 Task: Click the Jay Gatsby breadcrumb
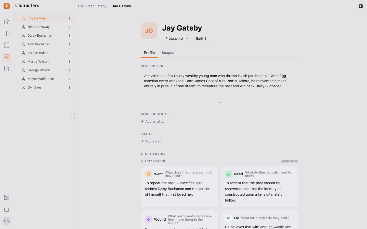[x=122, y=6]
